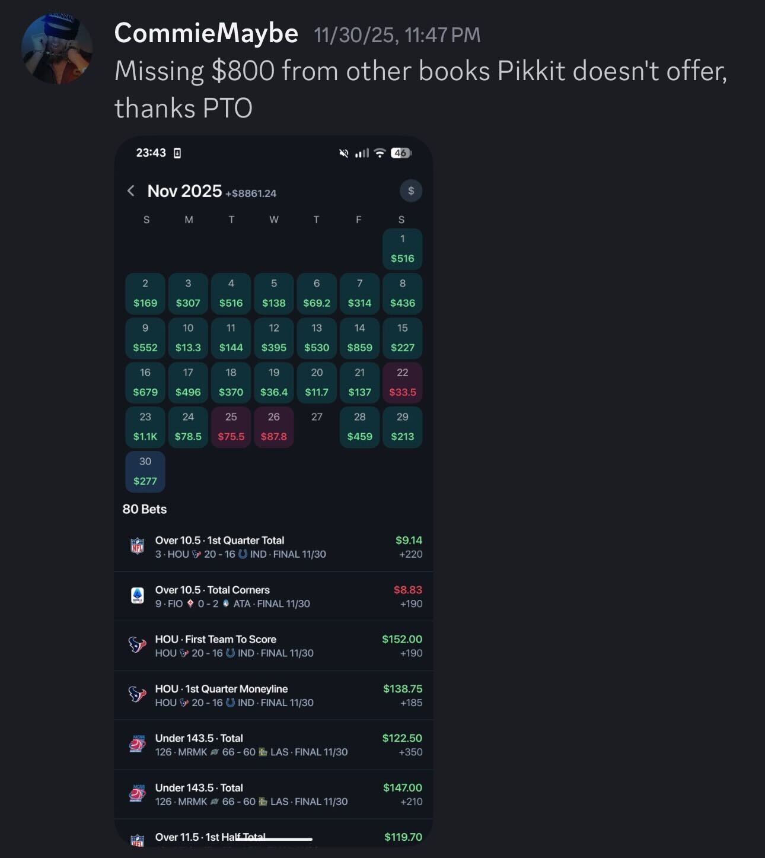This screenshot has width=765, height=858.
Task: Open November 30 day cell $277
Action: [145, 471]
